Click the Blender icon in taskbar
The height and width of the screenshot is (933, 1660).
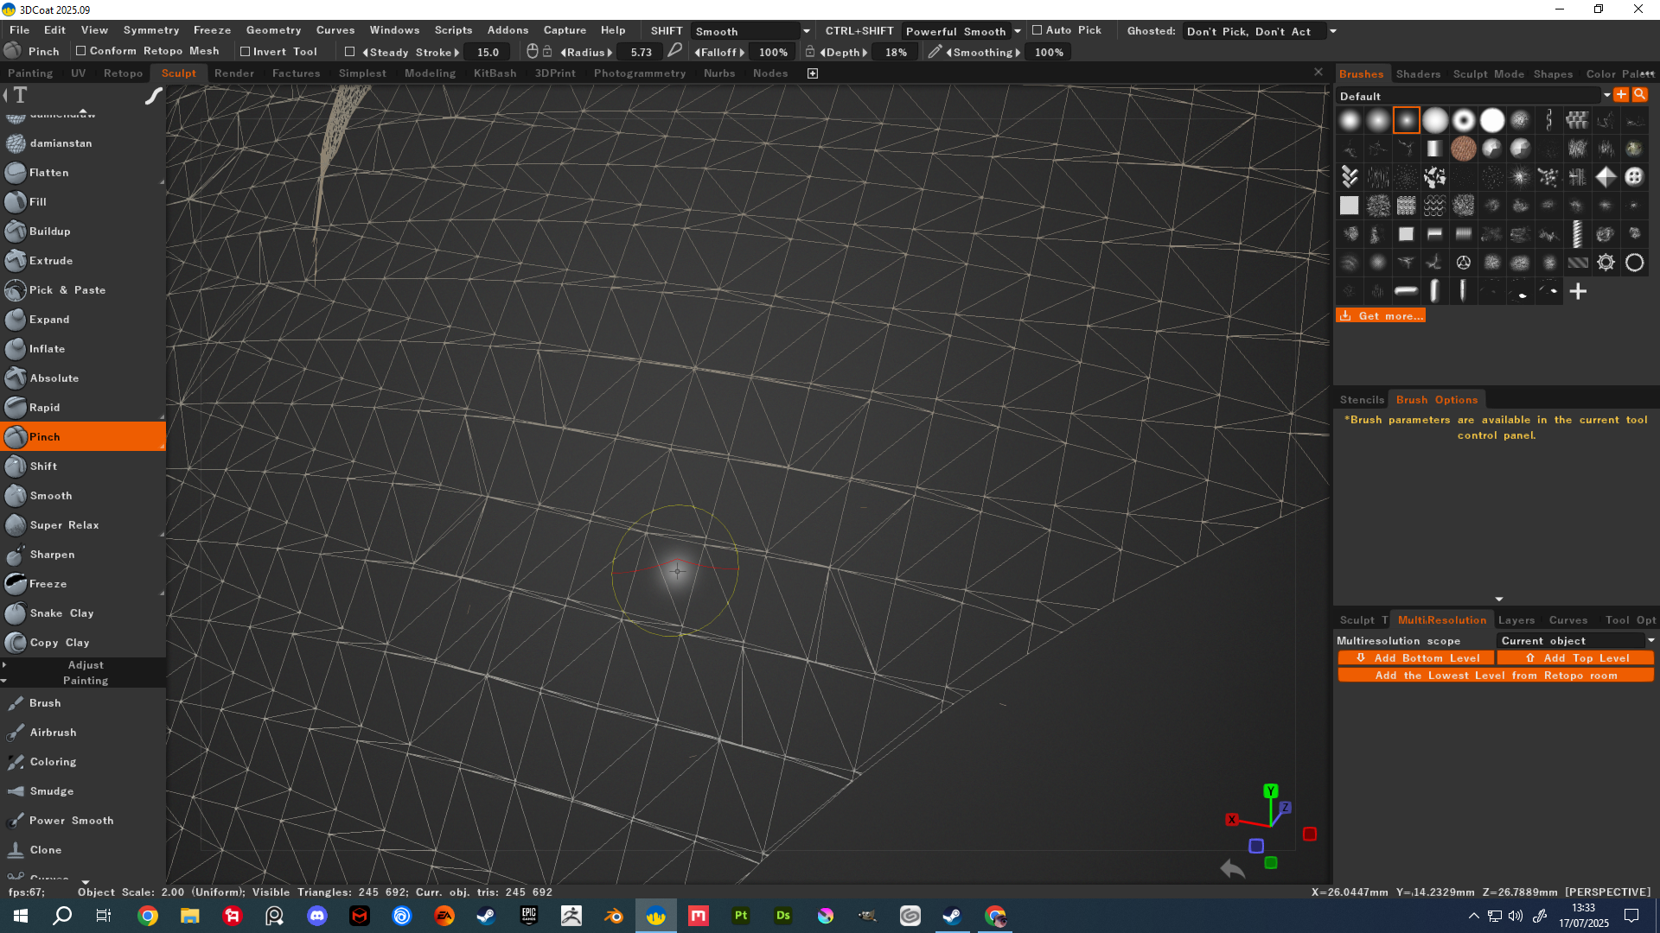click(614, 916)
